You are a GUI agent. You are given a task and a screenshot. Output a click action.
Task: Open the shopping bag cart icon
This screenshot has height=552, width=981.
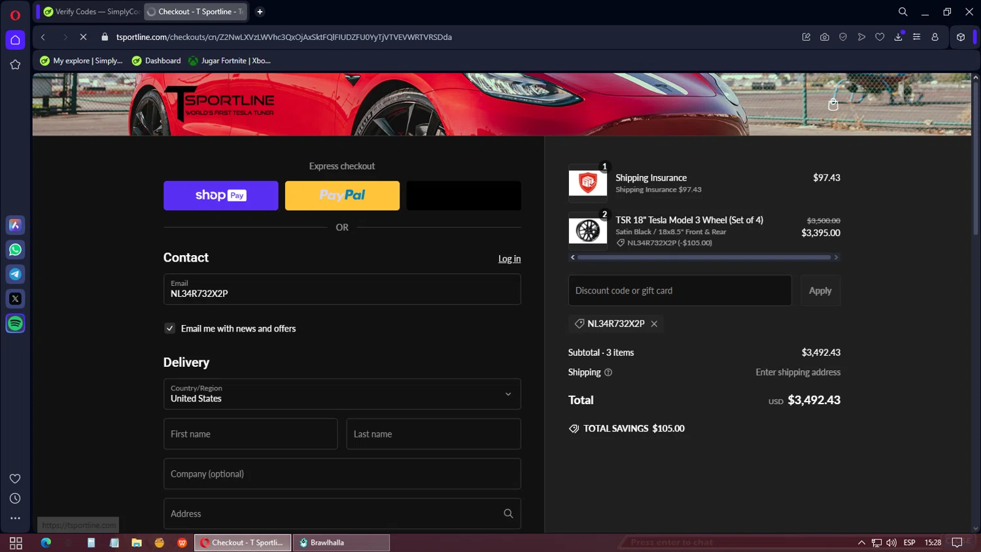(x=833, y=105)
